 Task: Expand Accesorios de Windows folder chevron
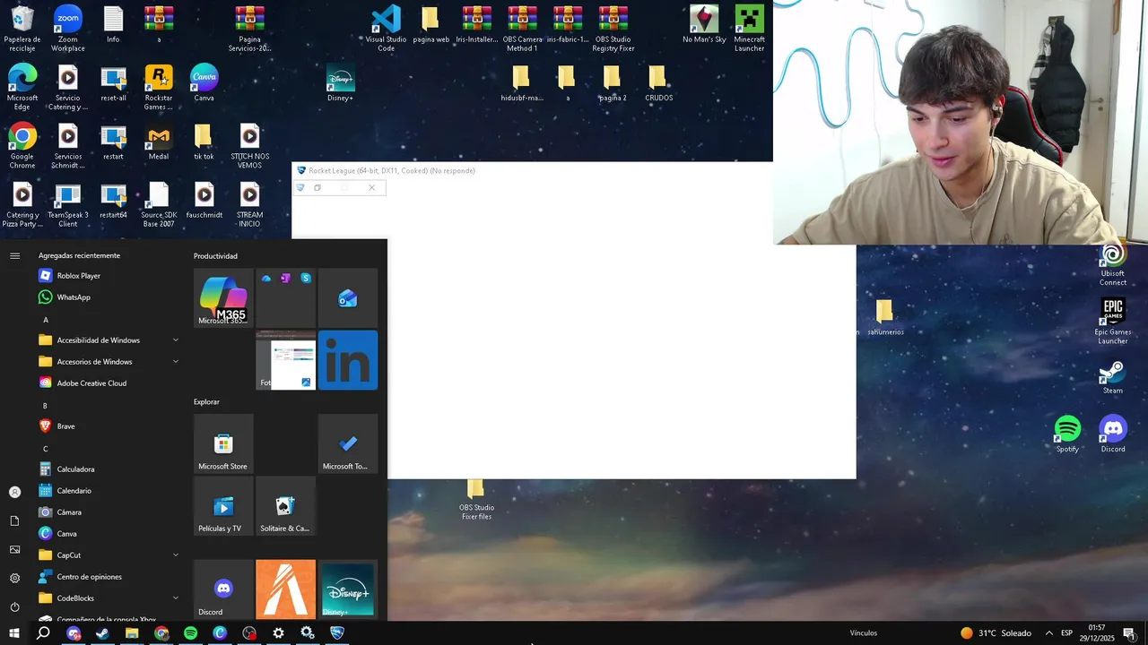(176, 362)
